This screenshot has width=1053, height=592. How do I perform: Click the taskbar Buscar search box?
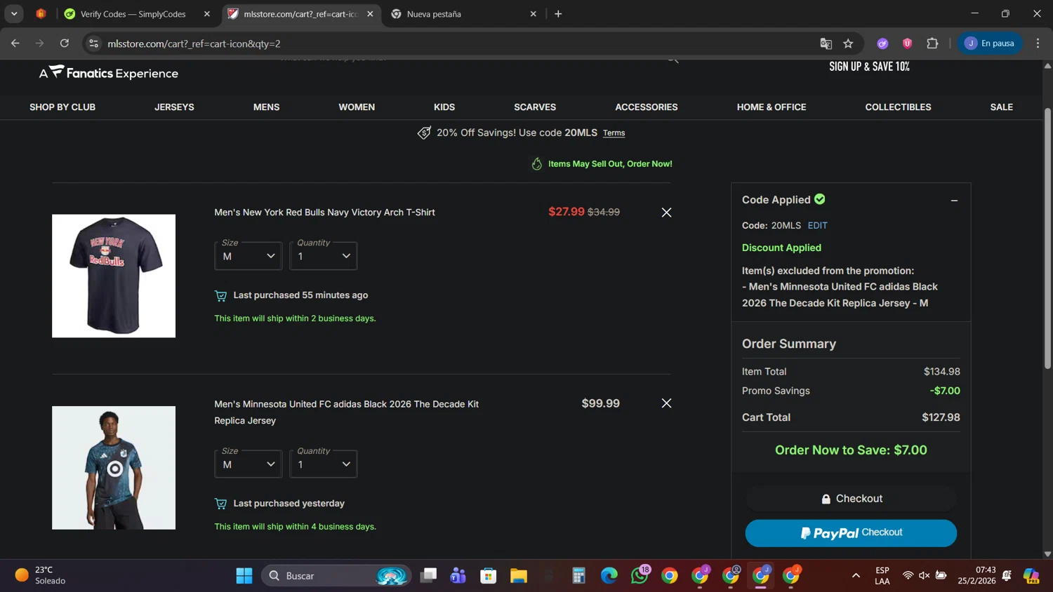336,576
